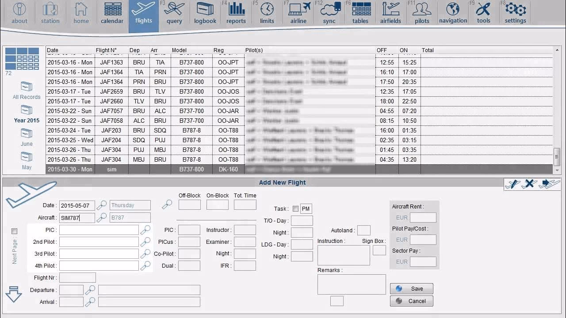
Task: Cancel the Add New Flight form
Action: point(411,301)
